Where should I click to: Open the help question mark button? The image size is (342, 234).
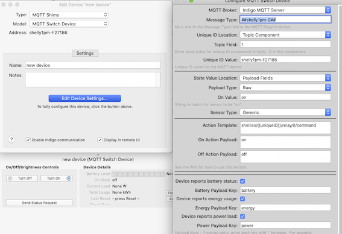[x=11, y=139]
